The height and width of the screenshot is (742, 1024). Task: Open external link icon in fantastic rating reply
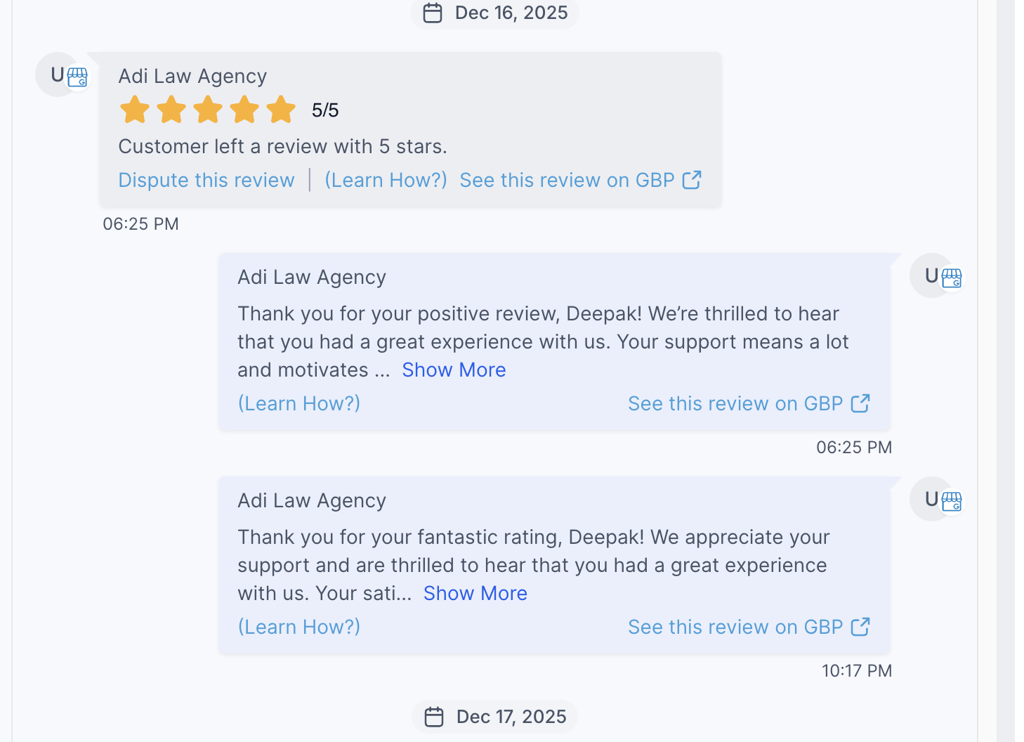pos(860,627)
